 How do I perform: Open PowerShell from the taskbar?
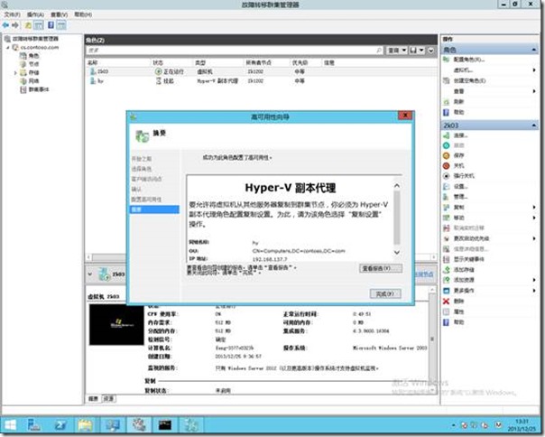pyautogui.click(x=60, y=425)
